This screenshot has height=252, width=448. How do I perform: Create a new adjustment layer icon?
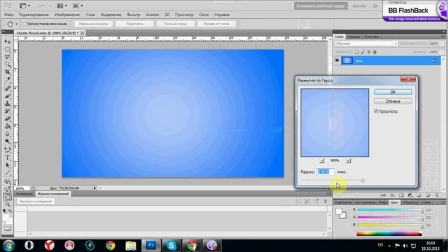pyautogui.click(x=410, y=195)
